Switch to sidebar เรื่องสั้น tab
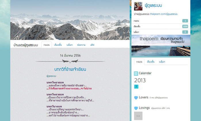Image resolution: width=201 pixels, height=121 pixels. (x=151, y=62)
